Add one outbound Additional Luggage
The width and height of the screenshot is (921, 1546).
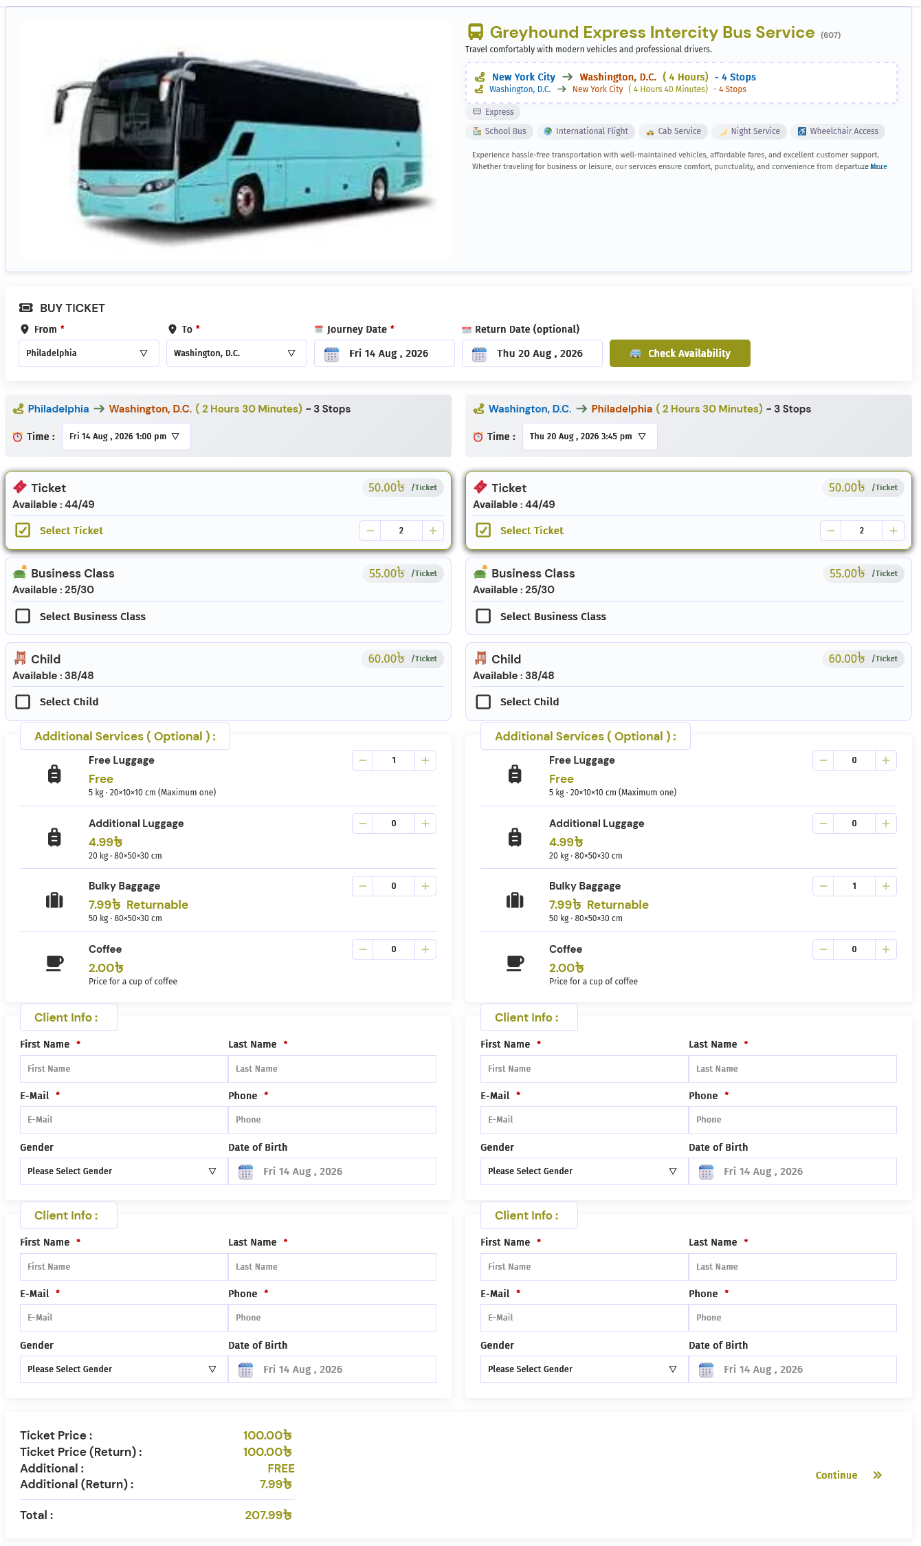[x=425, y=824]
